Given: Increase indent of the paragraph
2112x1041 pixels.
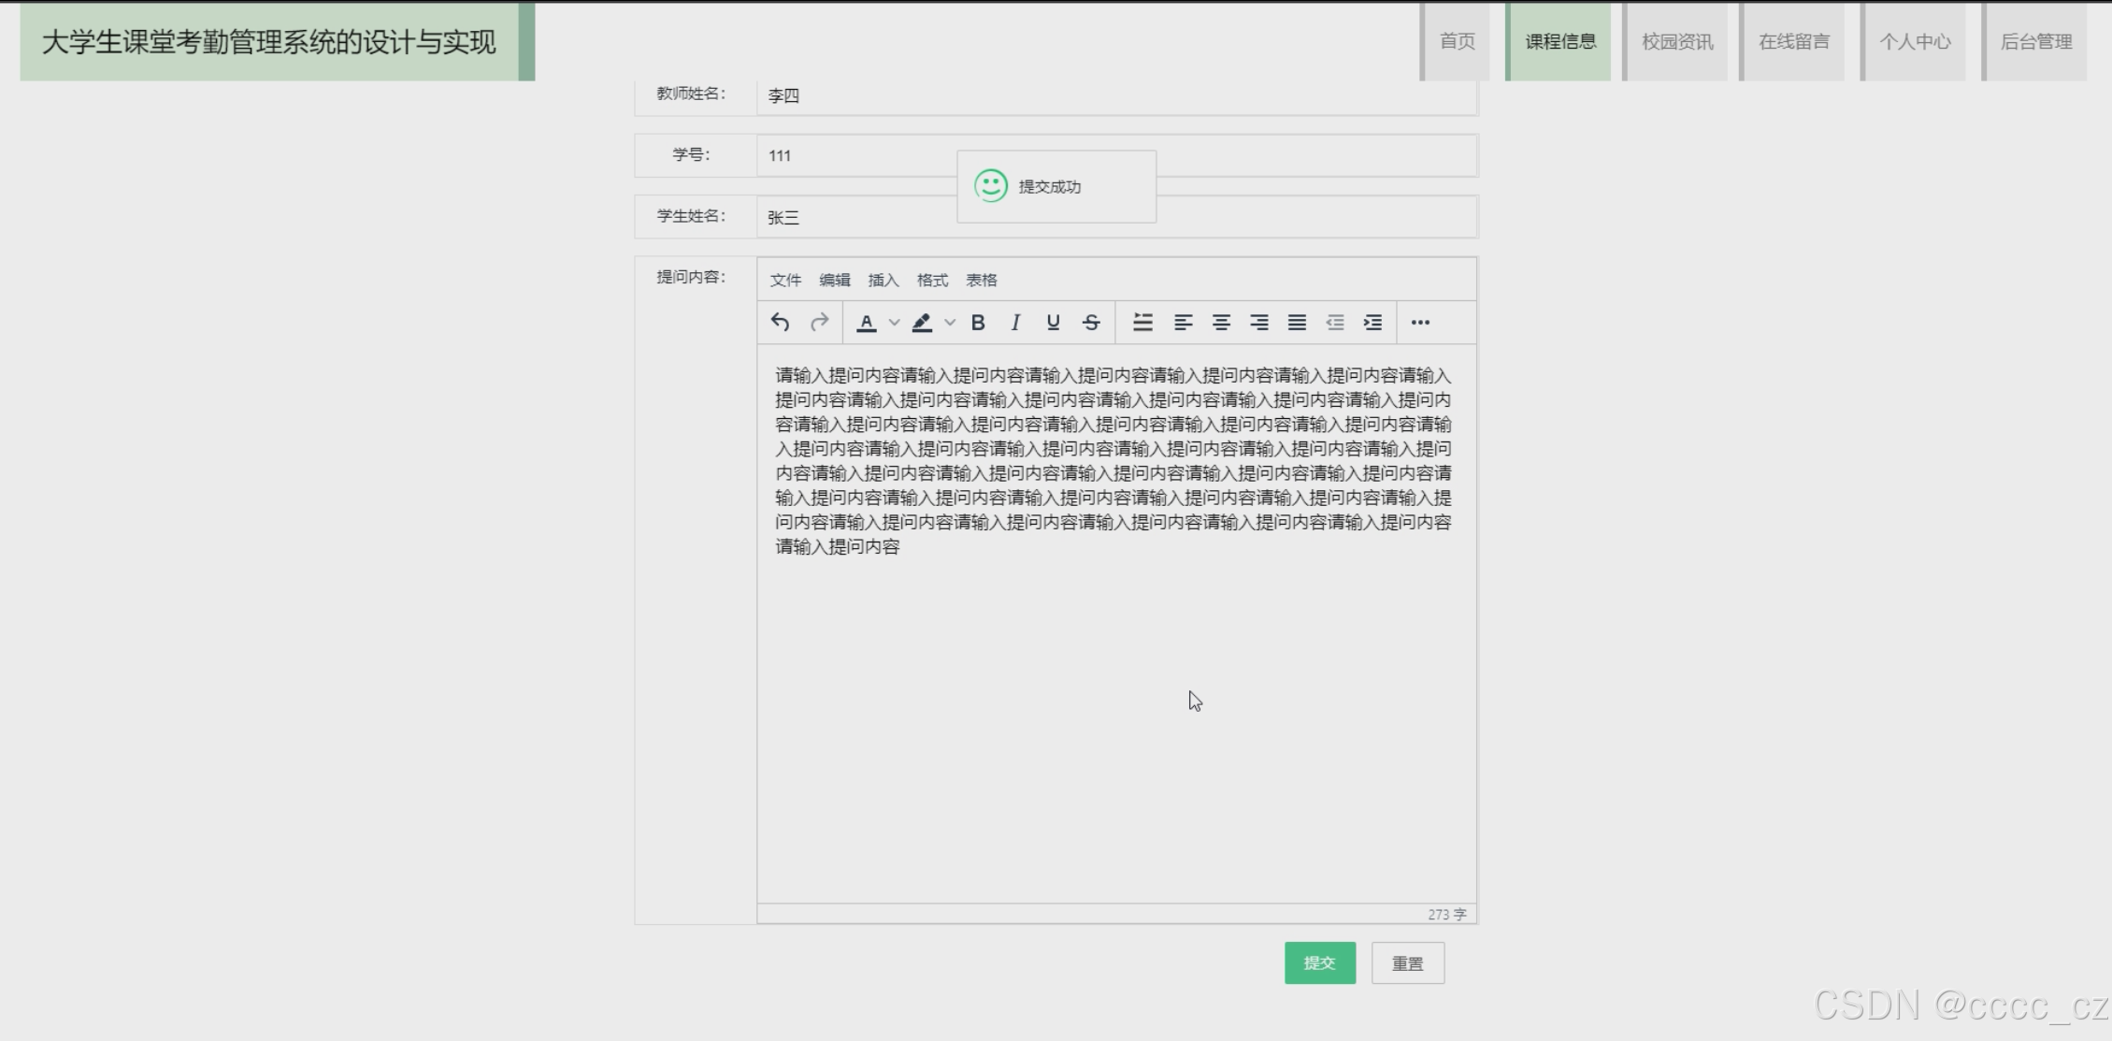Looking at the screenshot, I should tap(1372, 323).
